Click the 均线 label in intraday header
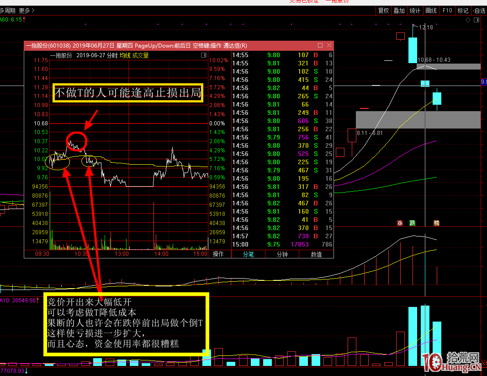 [x=125, y=55]
